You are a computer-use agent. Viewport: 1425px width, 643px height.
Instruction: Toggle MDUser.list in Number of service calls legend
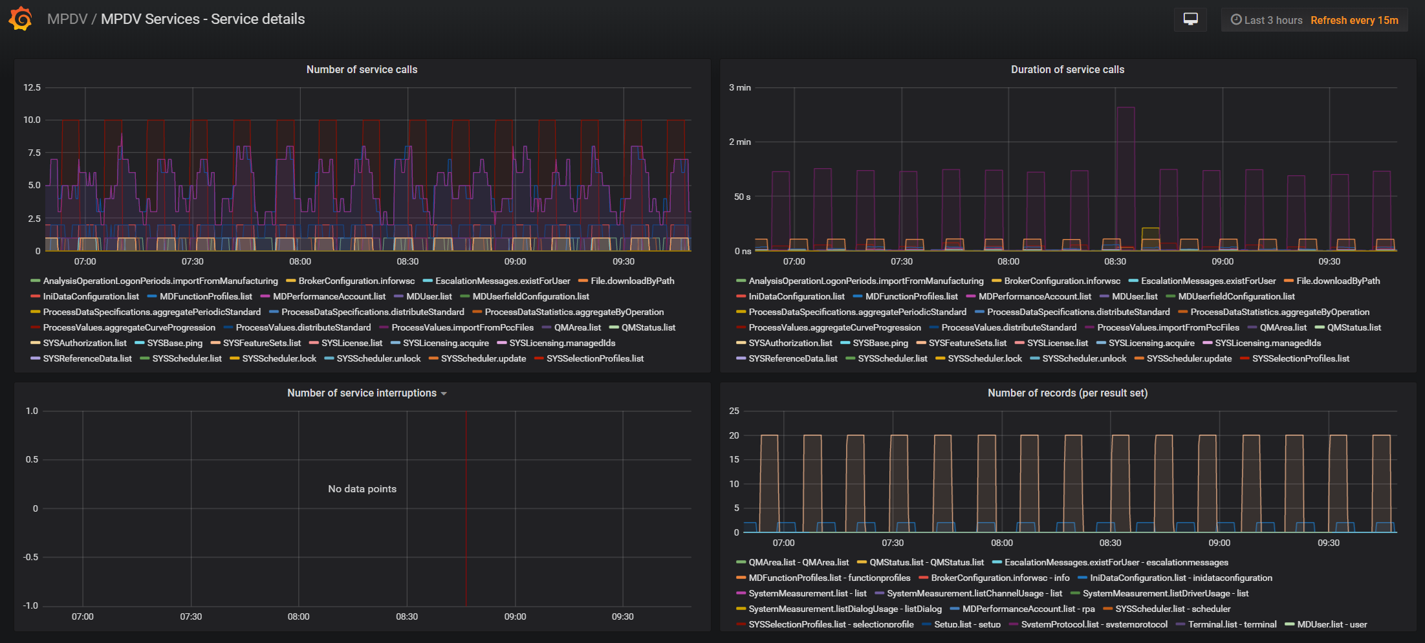(429, 296)
